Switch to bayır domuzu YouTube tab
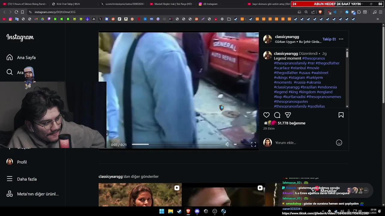Image resolution: width=385 pixels, height=216 pixels. click(x=269, y=4)
